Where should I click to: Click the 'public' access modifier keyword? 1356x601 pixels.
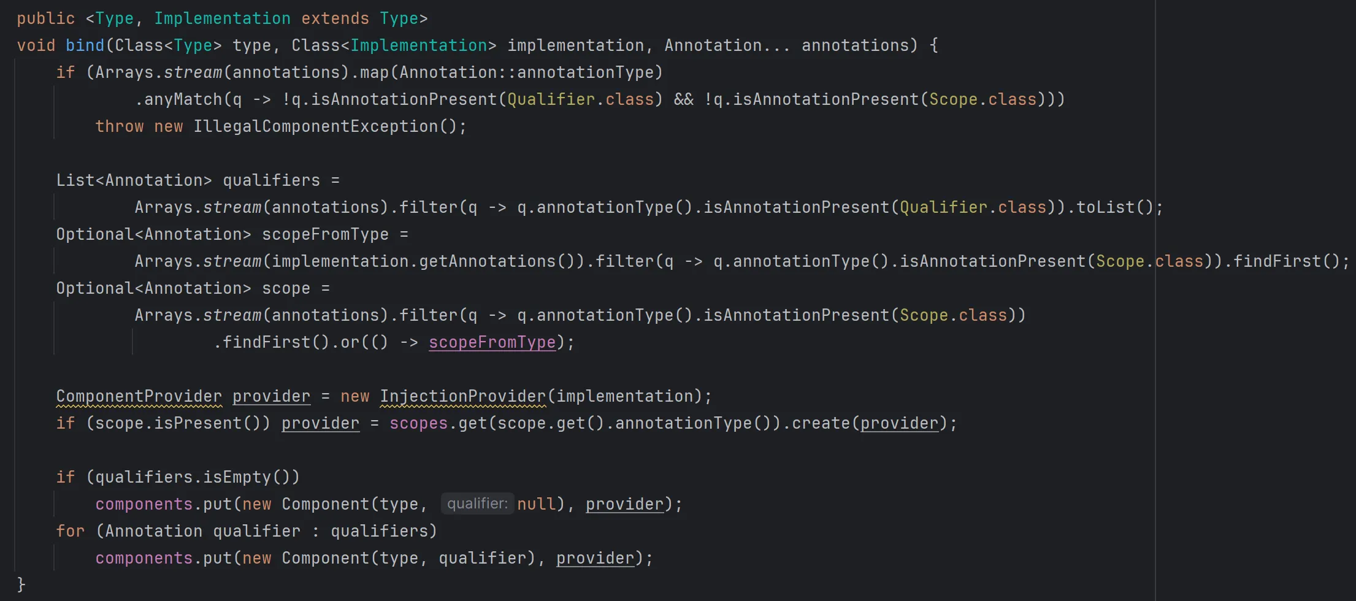[45, 18]
